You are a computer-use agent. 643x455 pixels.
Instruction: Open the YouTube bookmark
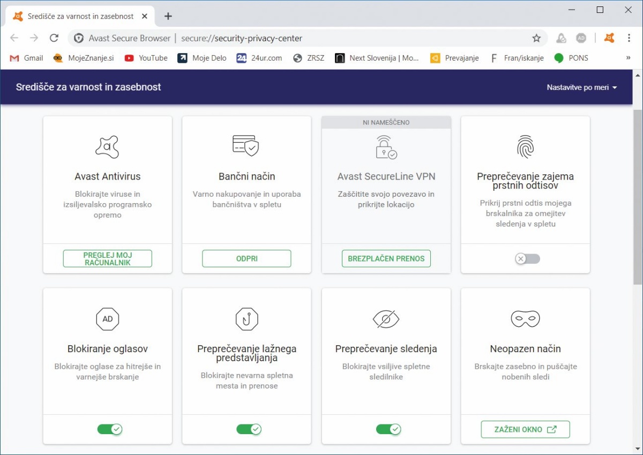(x=146, y=58)
